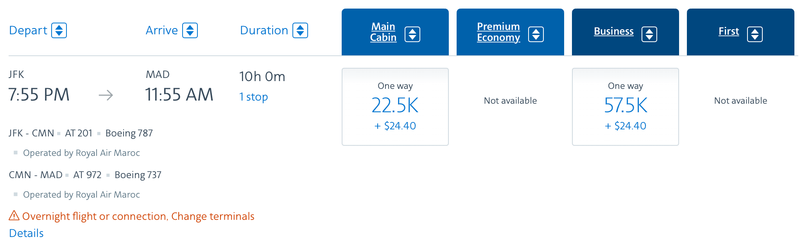Image resolution: width=803 pixels, height=244 pixels.
Task: Click the Business sort arrows icon
Action: (649, 34)
